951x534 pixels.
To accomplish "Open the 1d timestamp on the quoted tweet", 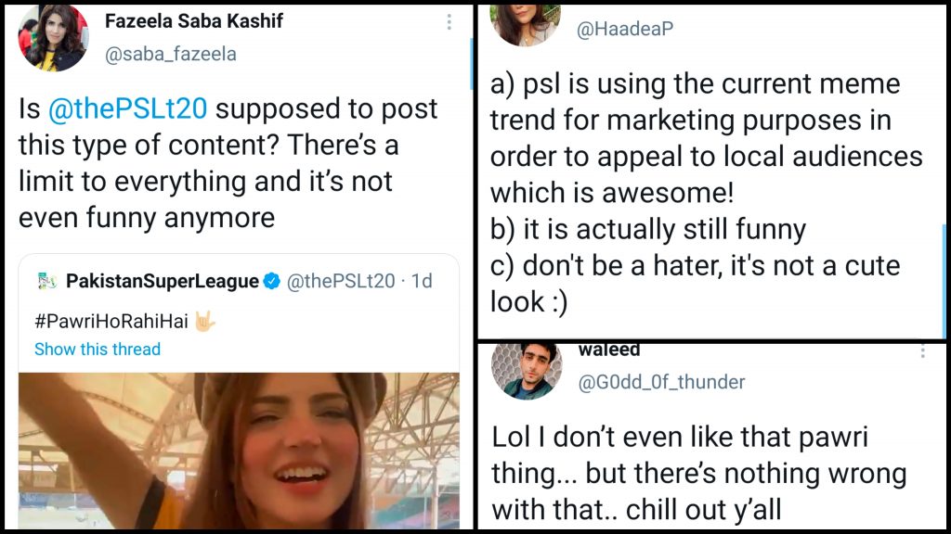I will pos(423,281).
